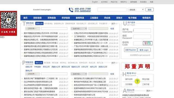Open tender 国家电投贵州遵义务正道氧化铝工程
The image size is (174, 98).
[x=41, y=46]
